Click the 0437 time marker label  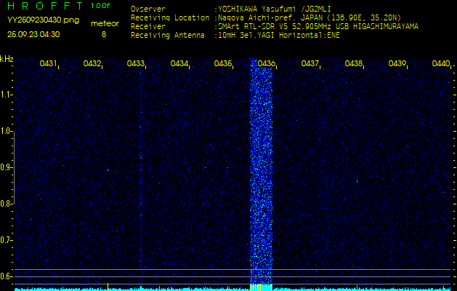tap(310, 63)
